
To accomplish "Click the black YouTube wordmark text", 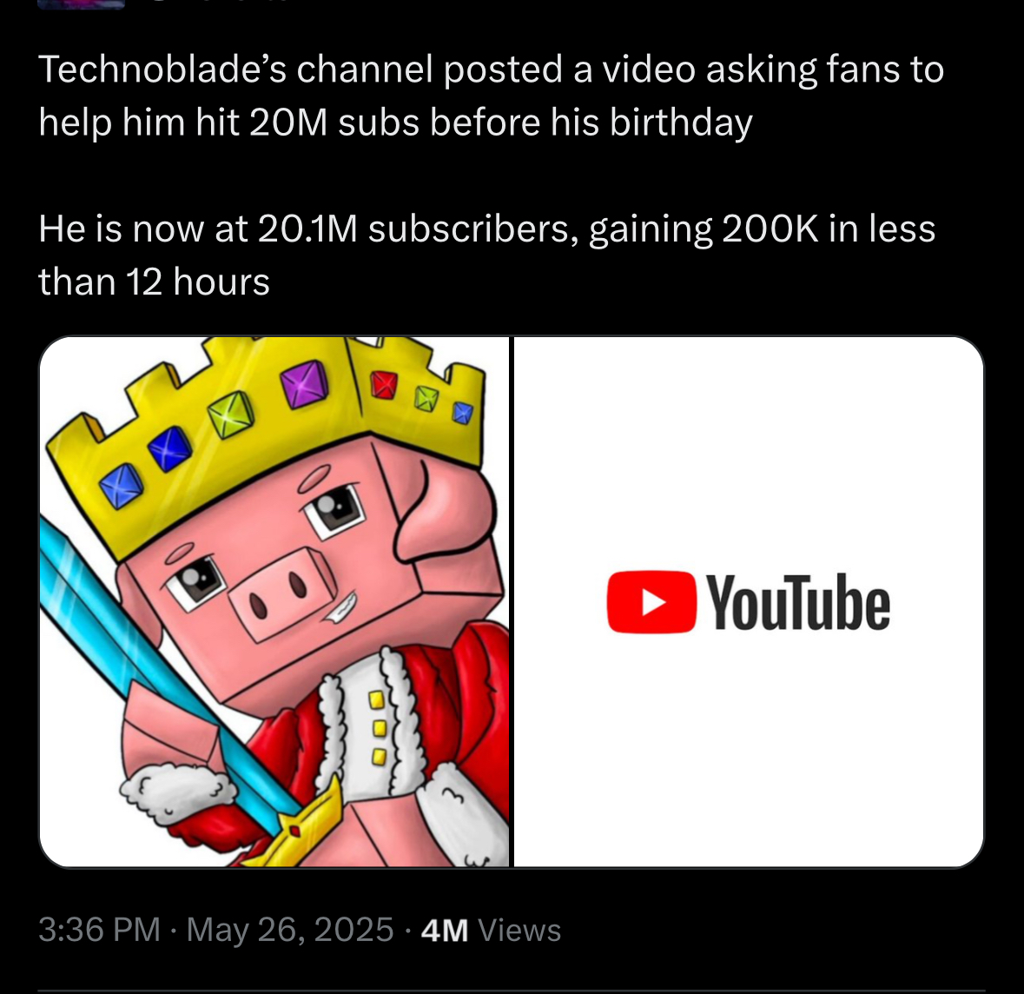I will [798, 602].
